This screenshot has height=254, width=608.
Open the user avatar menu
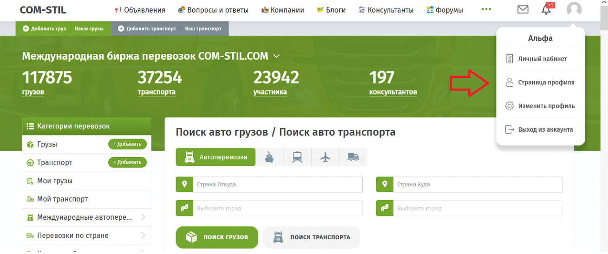574,10
